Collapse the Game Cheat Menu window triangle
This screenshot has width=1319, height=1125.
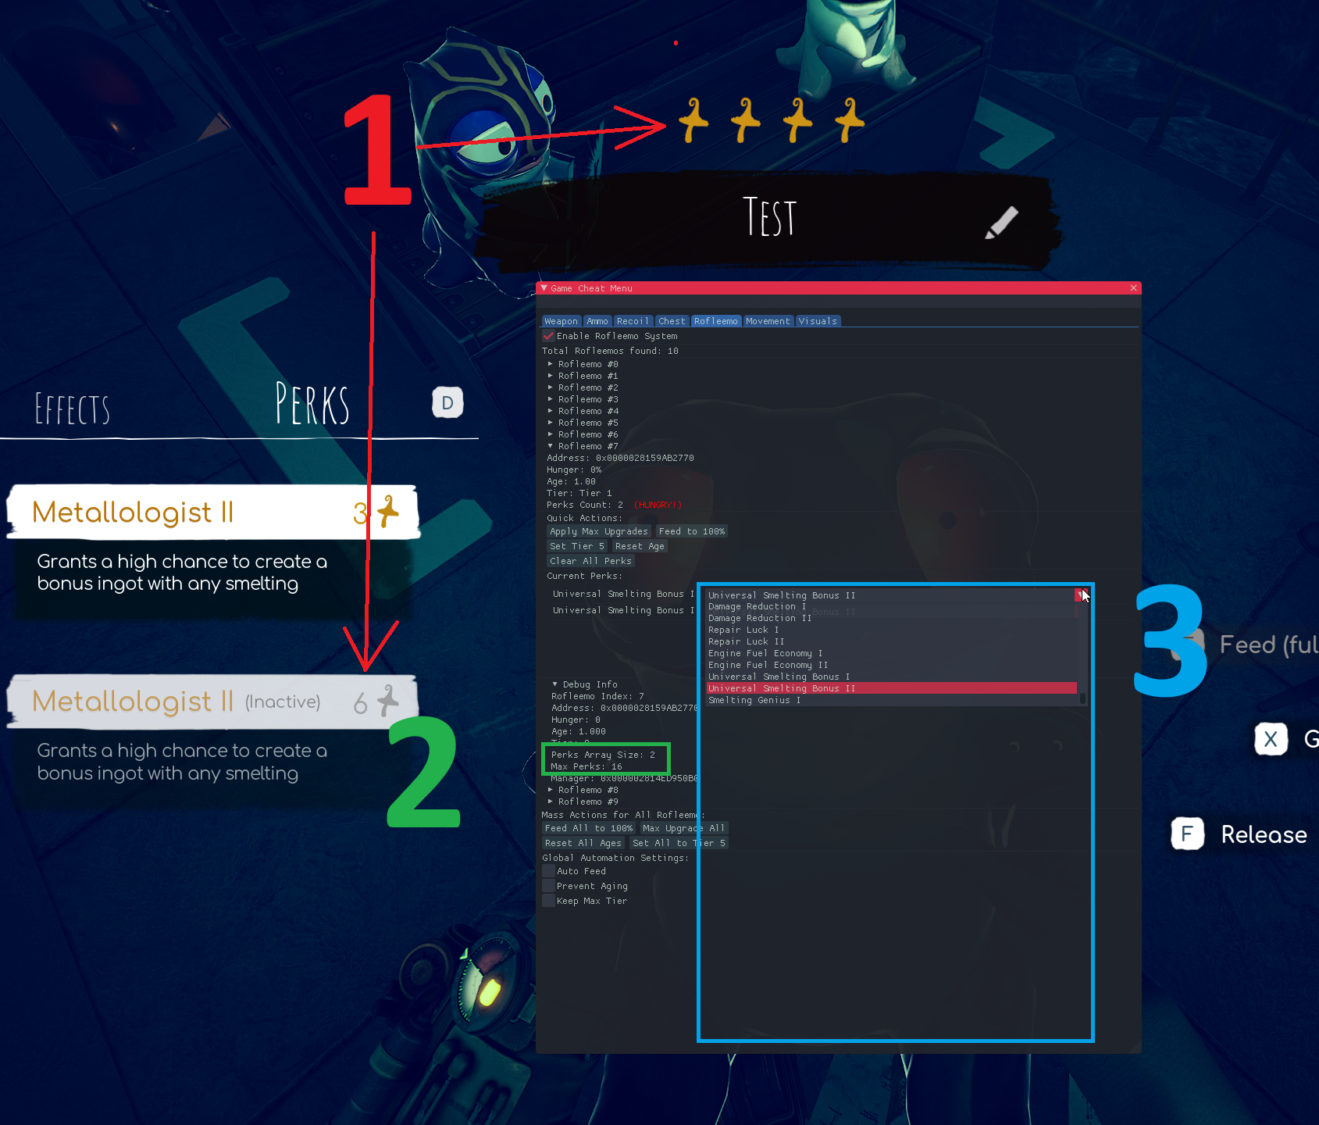pos(544,288)
